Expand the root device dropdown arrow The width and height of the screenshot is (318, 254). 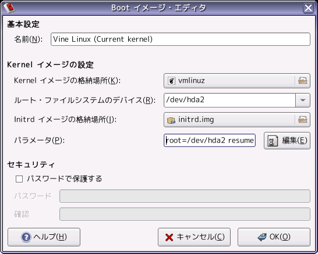coord(303,100)
